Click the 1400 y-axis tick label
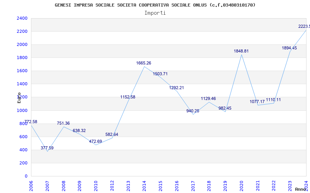 click(x=22, y=84)
